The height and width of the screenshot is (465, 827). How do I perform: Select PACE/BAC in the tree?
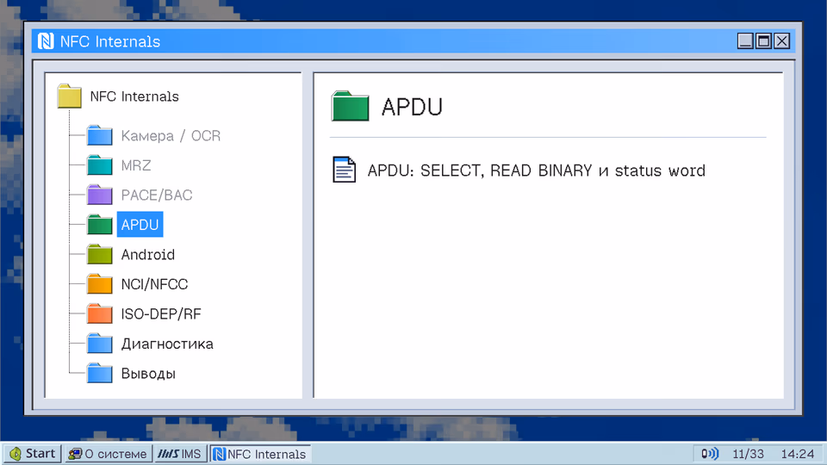click(157, 195)
